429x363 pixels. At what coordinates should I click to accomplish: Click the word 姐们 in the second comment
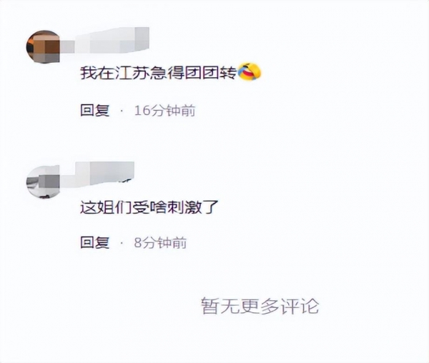pos(114,207)
